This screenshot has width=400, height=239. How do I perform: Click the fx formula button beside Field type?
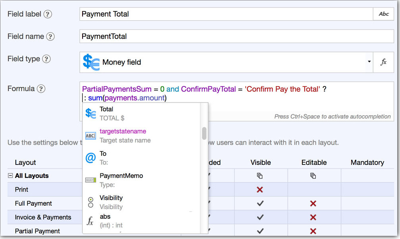[383, 62]
